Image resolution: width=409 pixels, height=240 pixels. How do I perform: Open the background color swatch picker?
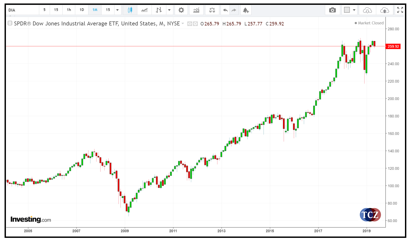coord(347,10)
